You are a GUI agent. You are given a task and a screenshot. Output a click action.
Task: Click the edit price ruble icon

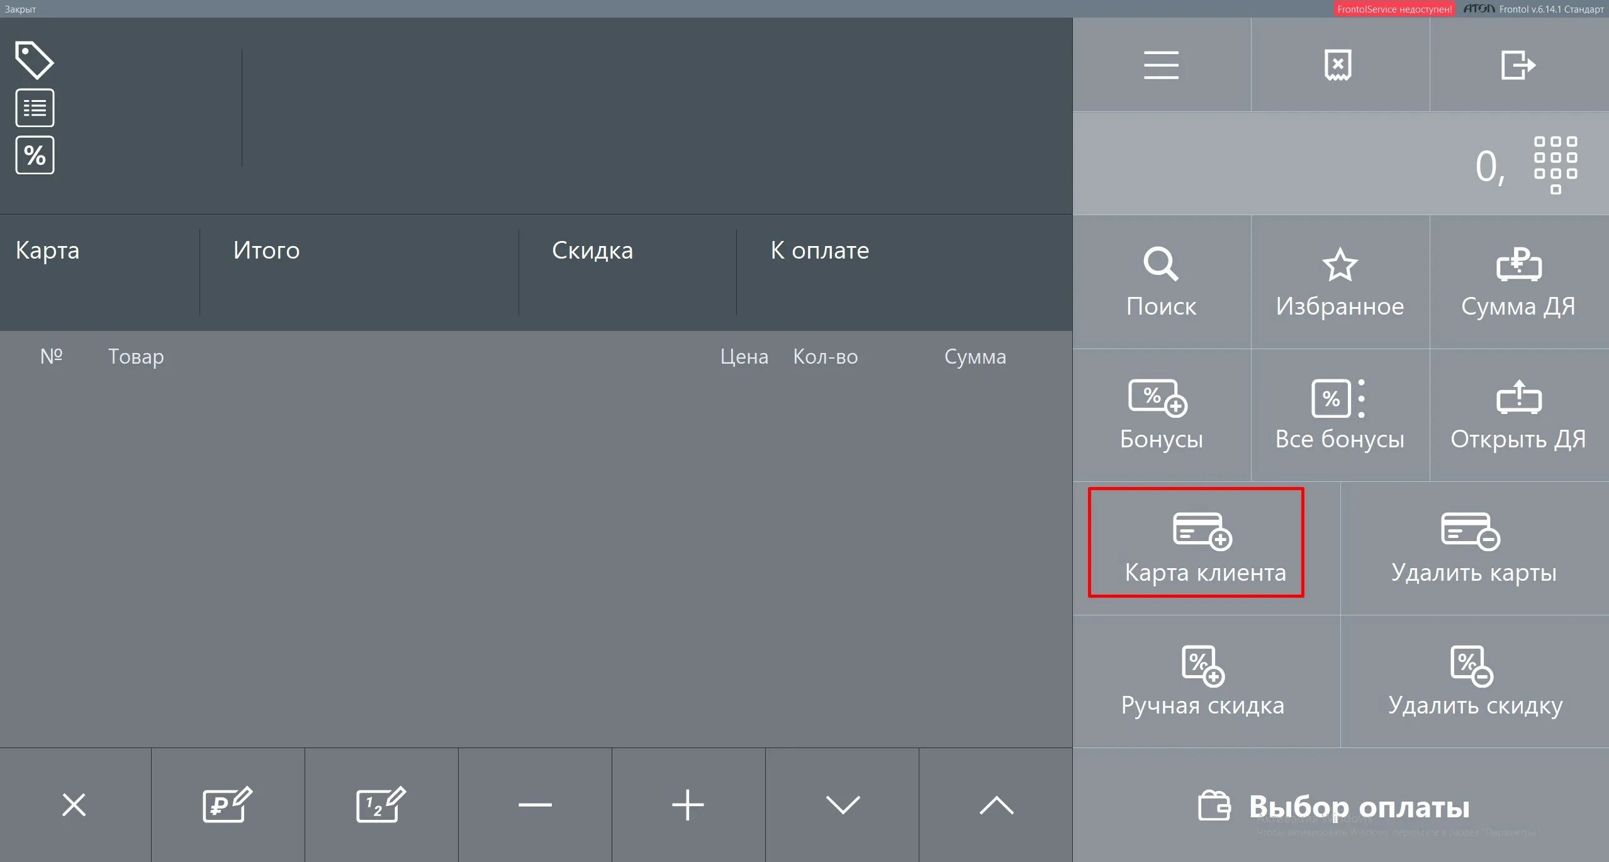coord(227,805)
